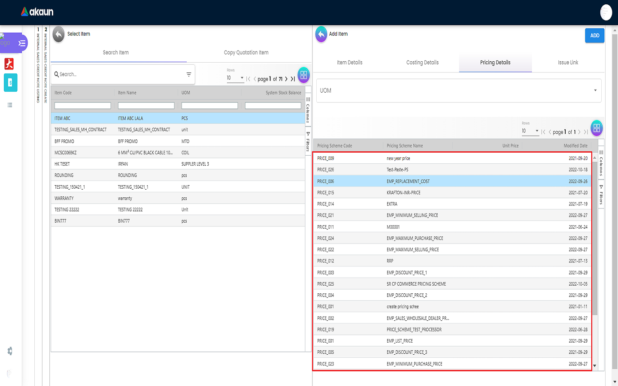Click the Item Code filter input field

(82, 106)
